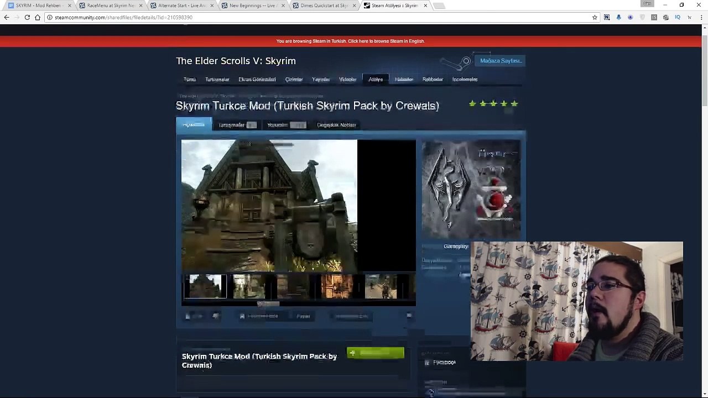Click the Paylaş share button
This screenshot has width=708, height=398.
303,316
